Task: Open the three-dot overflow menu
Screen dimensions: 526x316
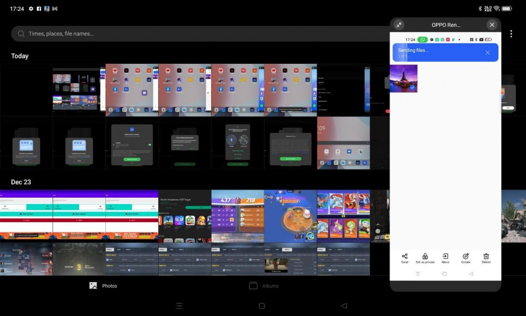Action: coord(511,33)
